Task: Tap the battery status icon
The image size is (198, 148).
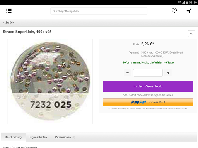Action: pyautogui.click(x=187, y=2)
